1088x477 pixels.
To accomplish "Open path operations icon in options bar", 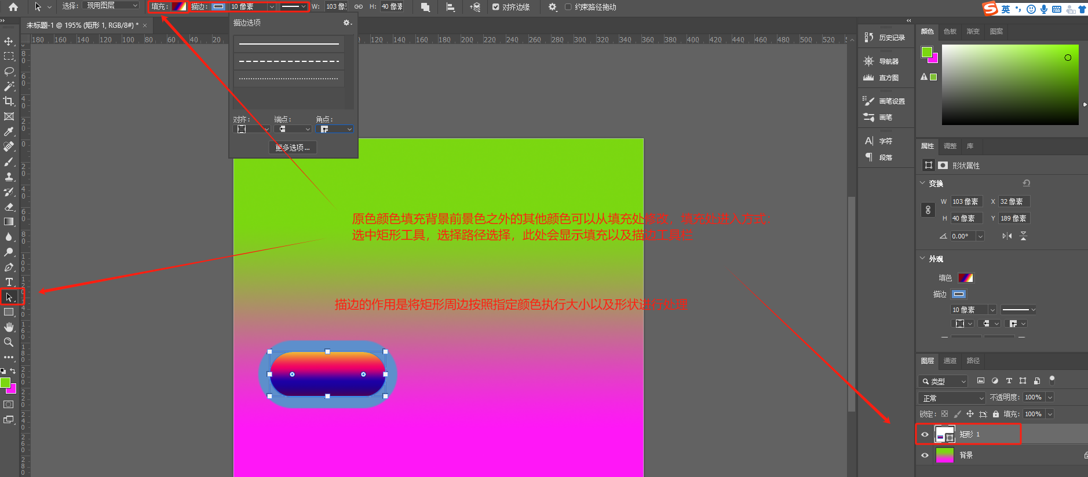I will [425, 7].
